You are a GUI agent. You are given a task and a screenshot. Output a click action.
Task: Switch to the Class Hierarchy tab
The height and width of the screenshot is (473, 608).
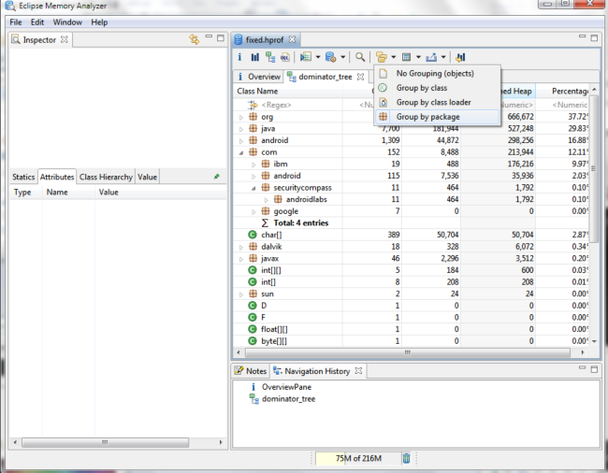tap(106, 177)
